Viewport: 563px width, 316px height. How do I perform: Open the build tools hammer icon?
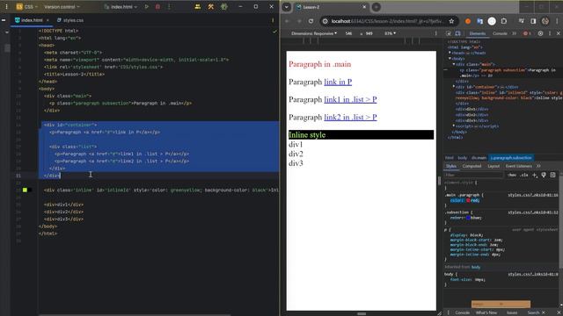211,6
